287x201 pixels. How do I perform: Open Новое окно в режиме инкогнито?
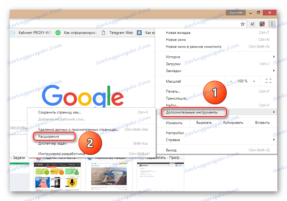(x=216, y=47)
